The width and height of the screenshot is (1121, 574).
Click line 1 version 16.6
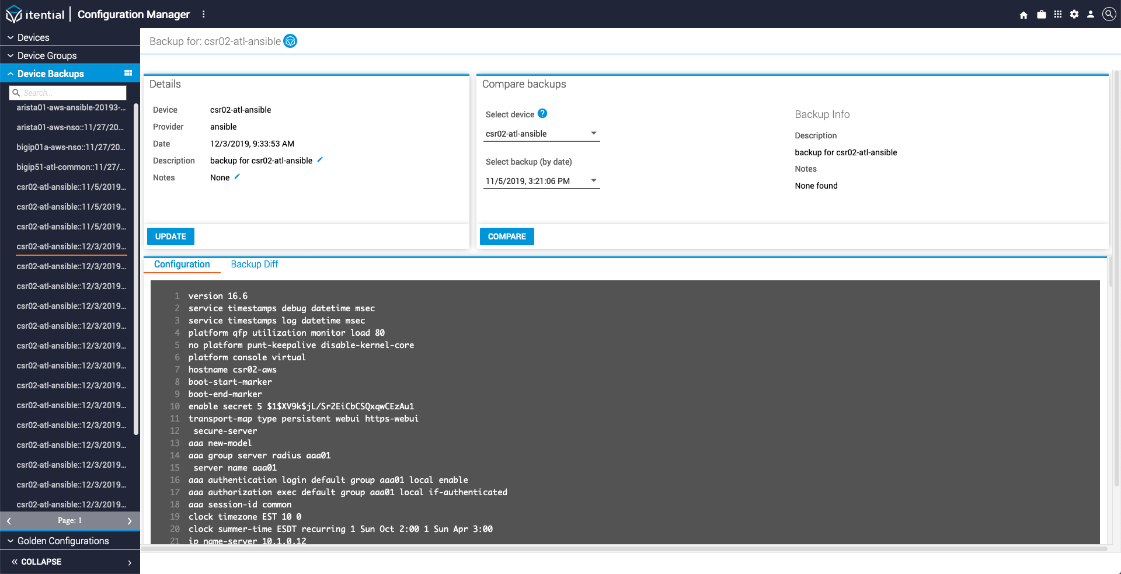[x=218, y=296]
